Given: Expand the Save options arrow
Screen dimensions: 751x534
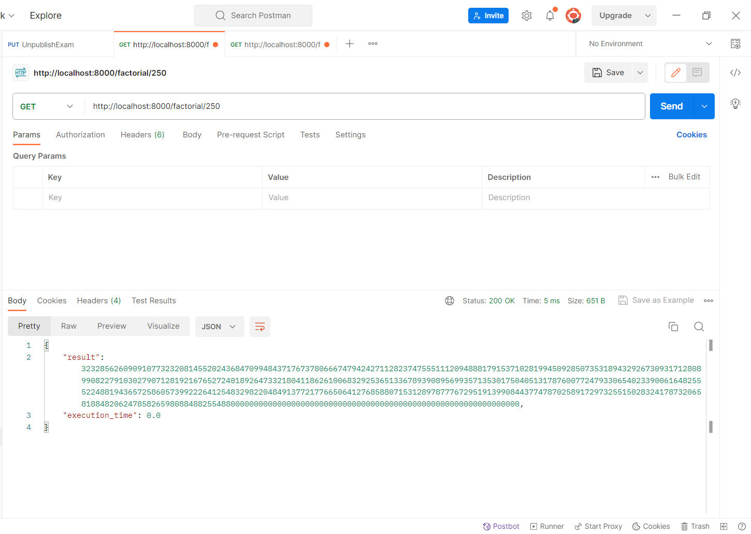Looking at the screenshot, I should (640, 73).
